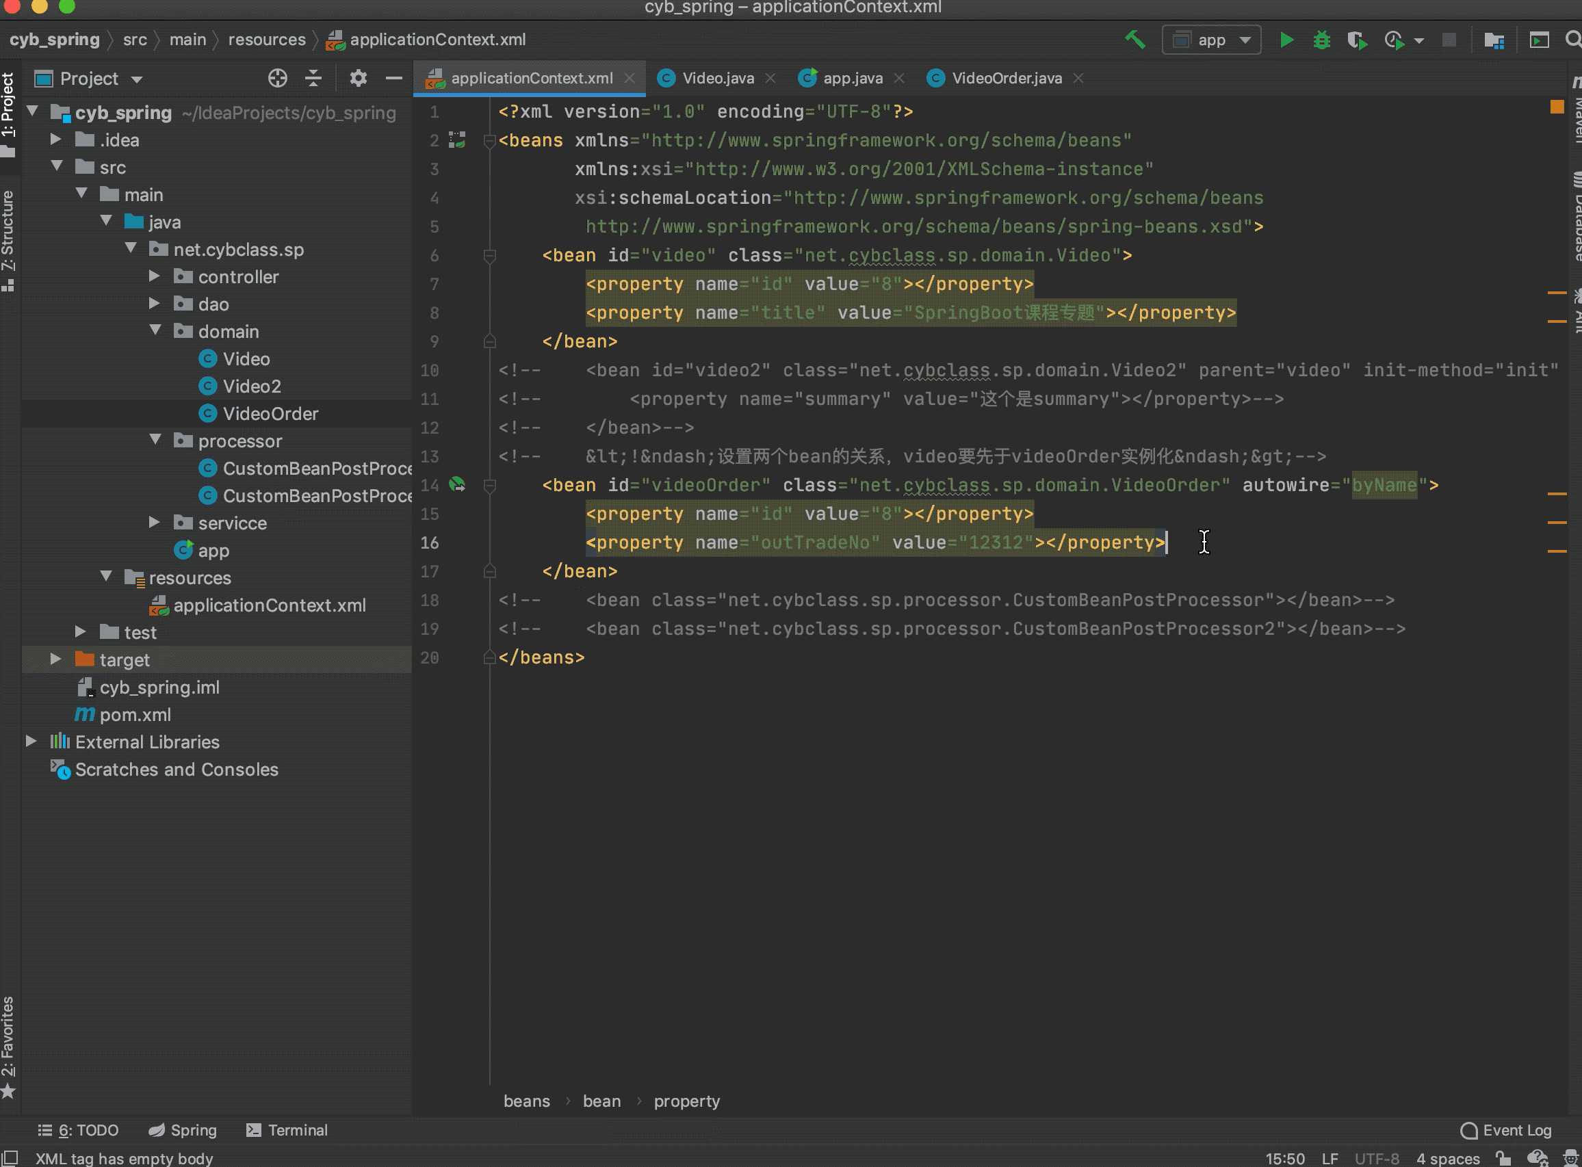Toggle read-only lock icon in status bar
This screenshot has width=1582, height=1167.
click(x=1503, y=1158)
